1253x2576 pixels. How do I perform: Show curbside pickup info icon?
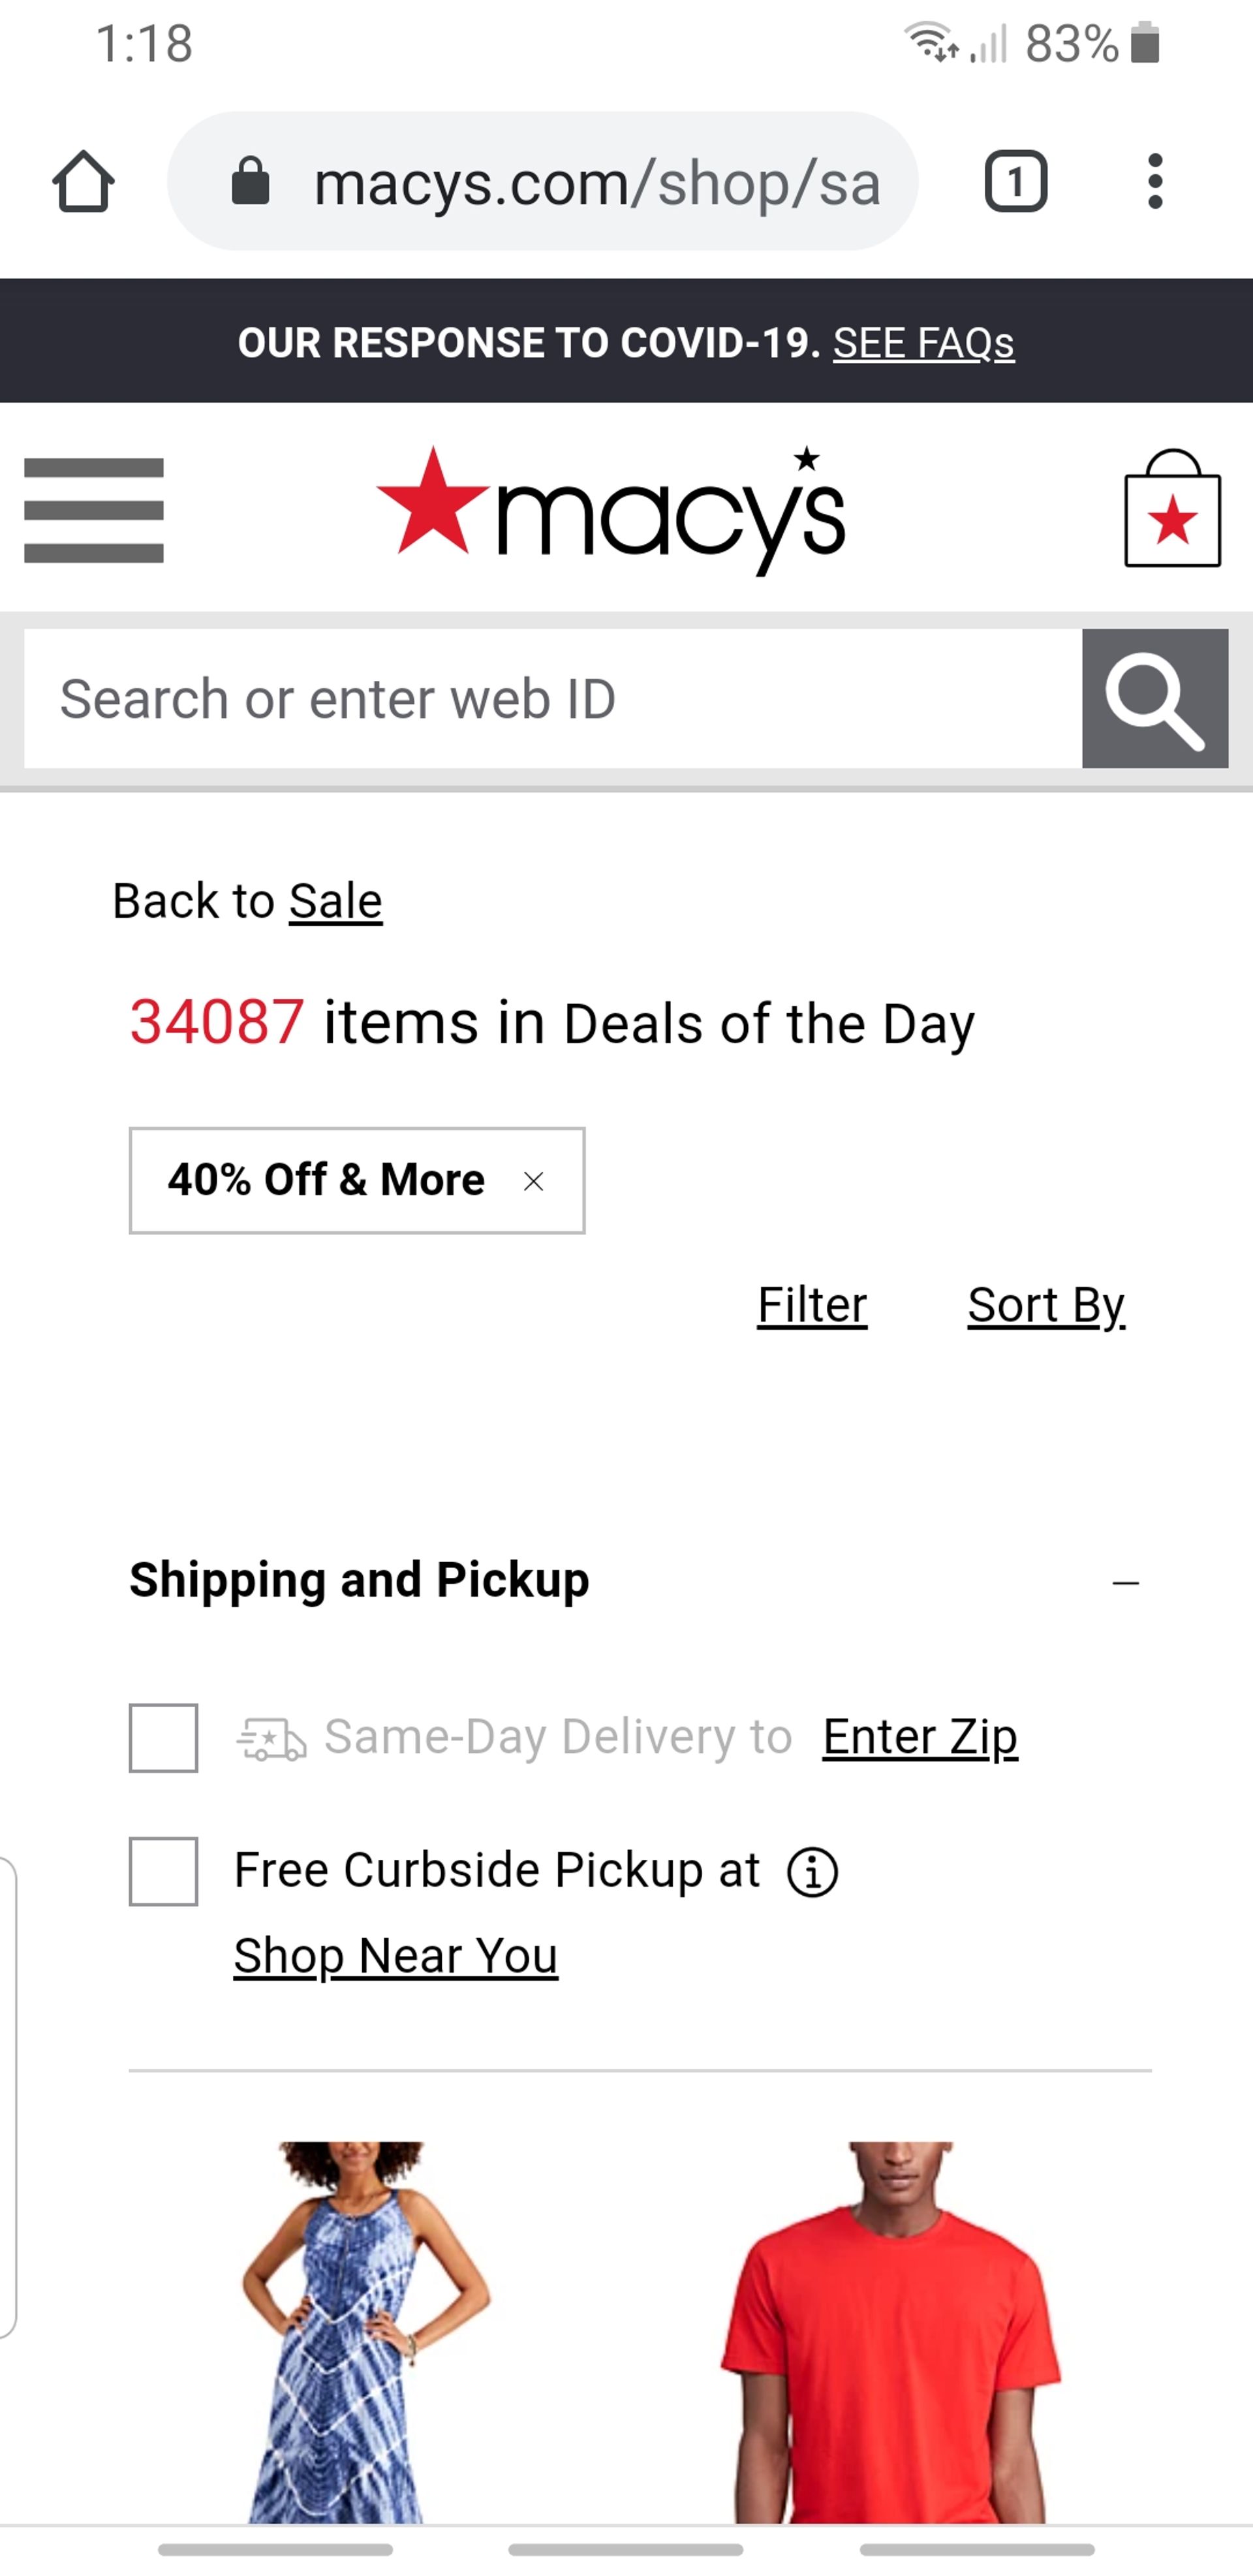coord(812,1872)
